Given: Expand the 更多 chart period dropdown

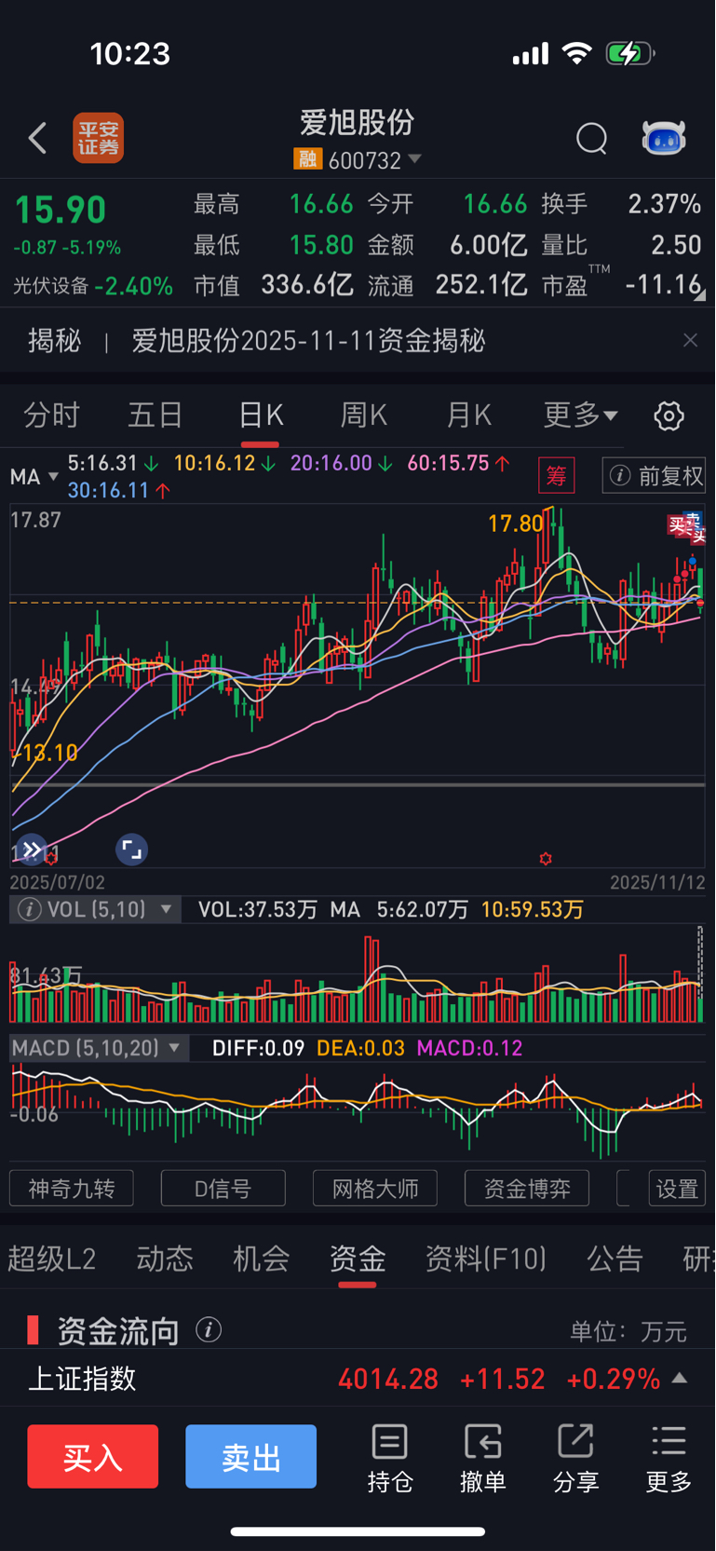Looking at the screenshot, I should [581, 415].
